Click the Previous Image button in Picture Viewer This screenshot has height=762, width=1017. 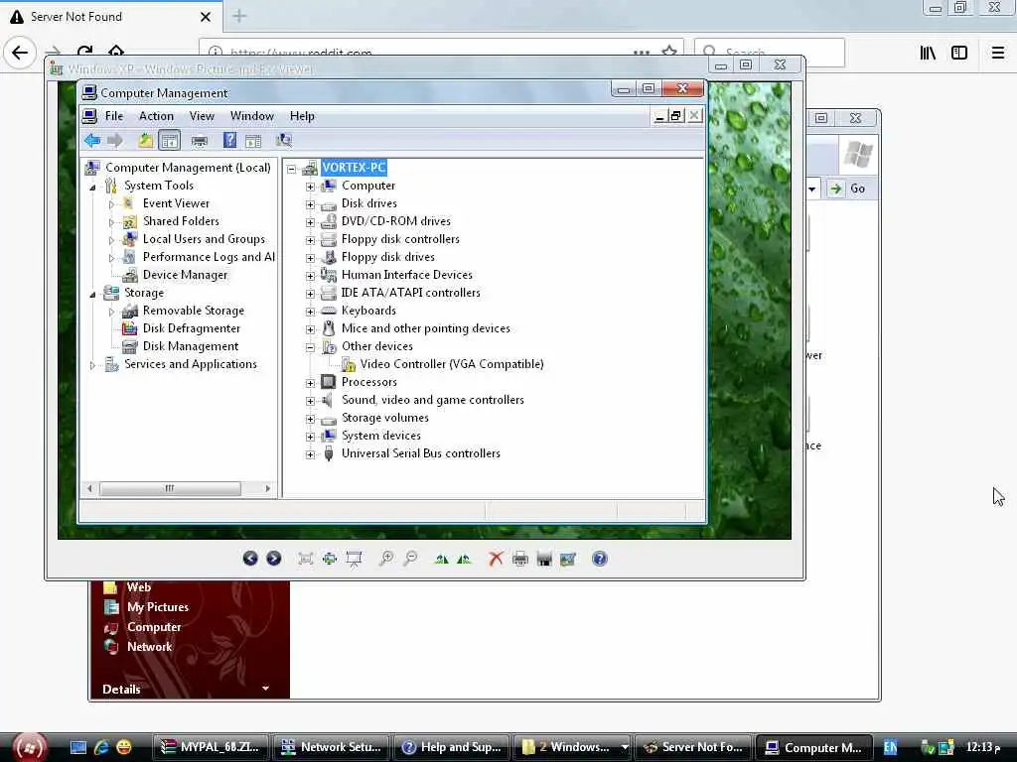pos(250,559)
